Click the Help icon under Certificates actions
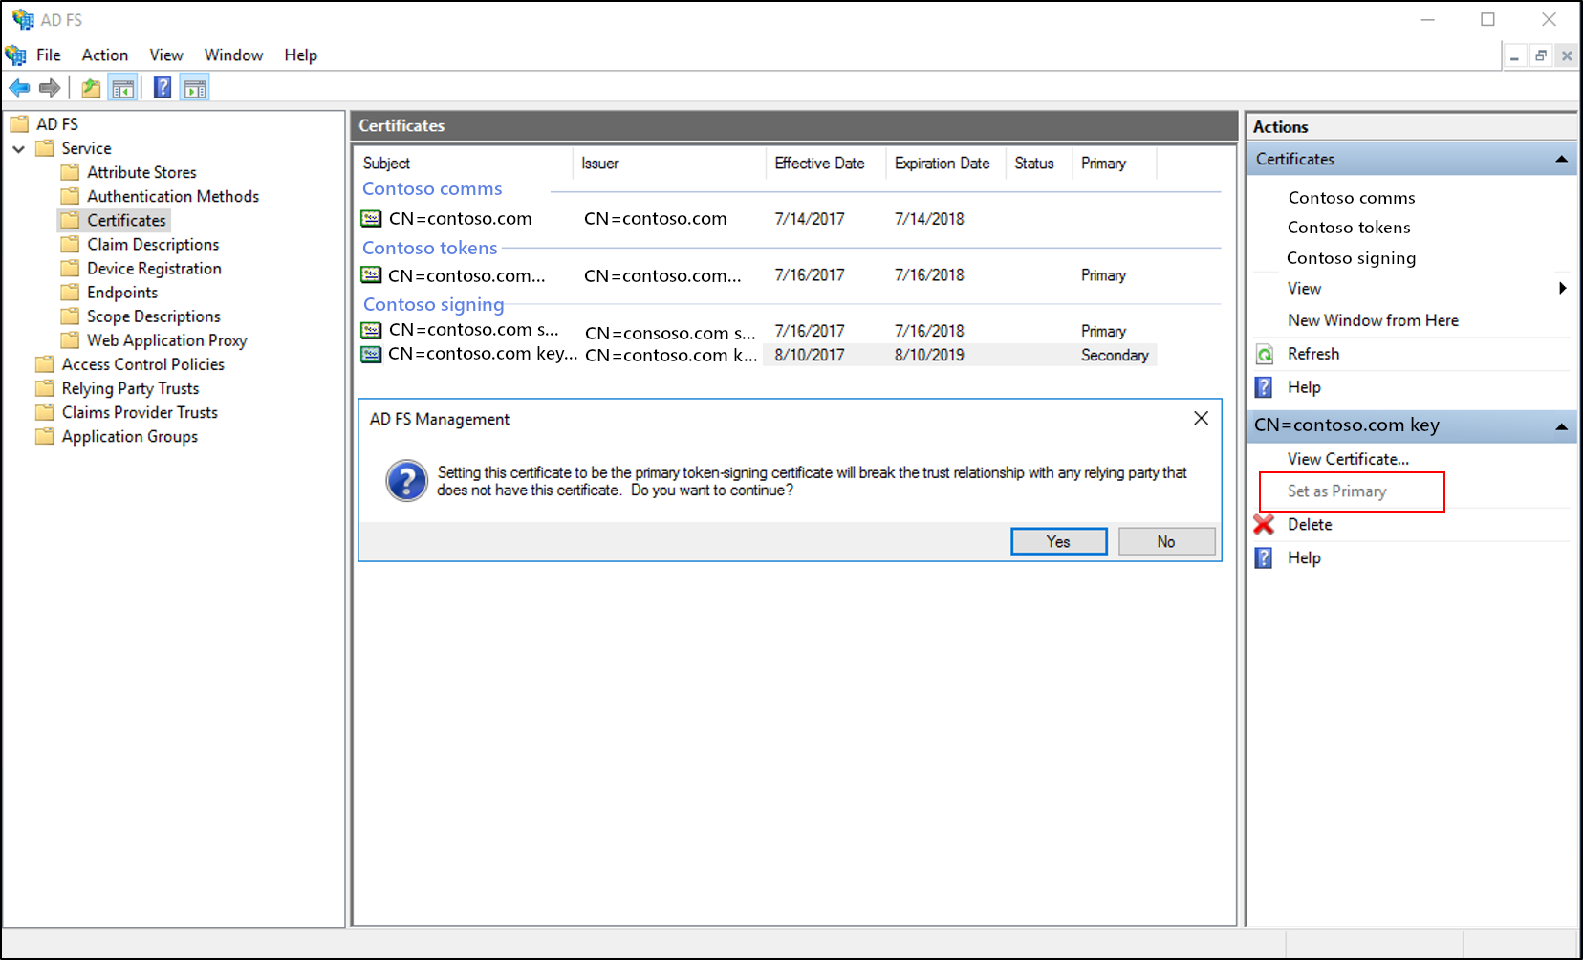The width and height of the screenshot is (1583, 960). click(1264, 387)
